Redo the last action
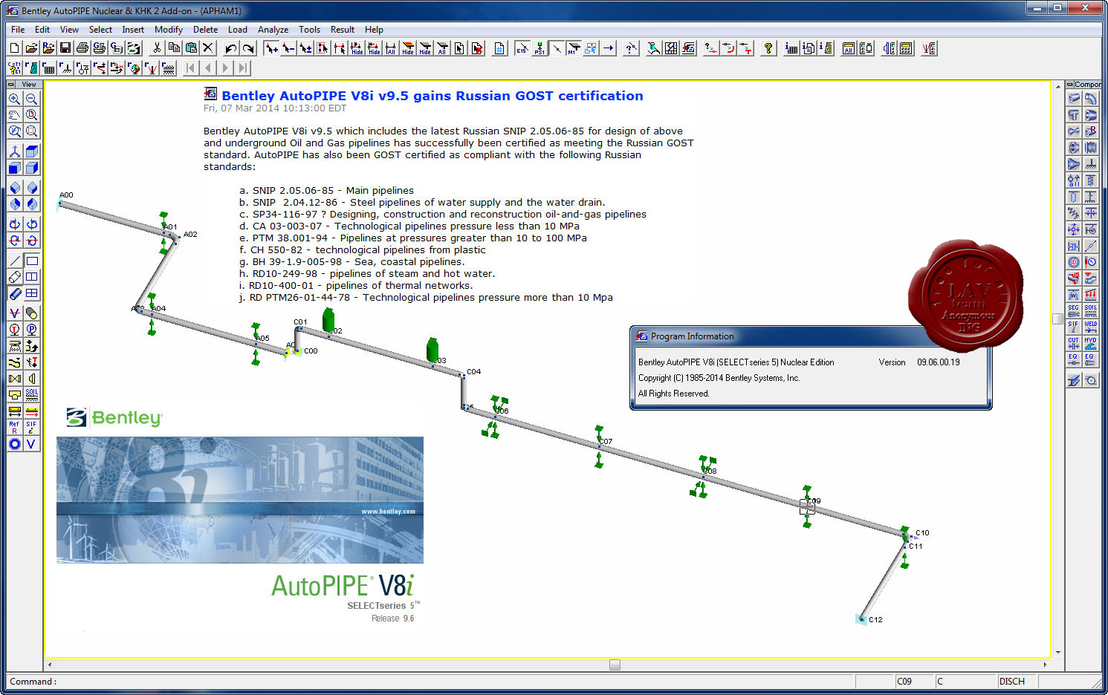Image resolution: width=1108 pixels, height=695 pixels. [248, 48]
